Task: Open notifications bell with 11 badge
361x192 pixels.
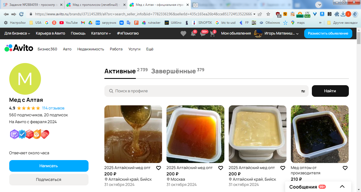Action: point(194,33)
